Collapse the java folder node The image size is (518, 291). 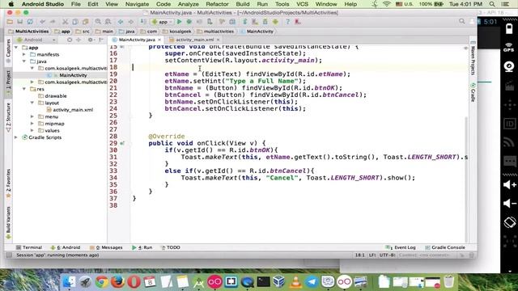tap(24, 61)
